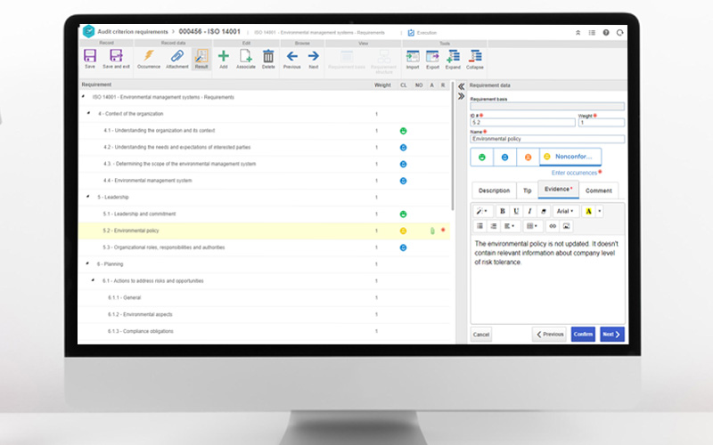Collapse the 6 - Planning tree node

(87, 263)
